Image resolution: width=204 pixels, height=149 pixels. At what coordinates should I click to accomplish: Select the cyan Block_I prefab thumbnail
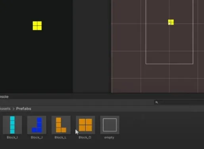point(12,125)
